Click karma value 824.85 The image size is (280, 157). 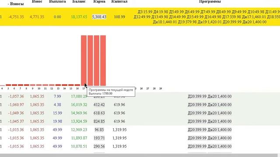(99, 121)
